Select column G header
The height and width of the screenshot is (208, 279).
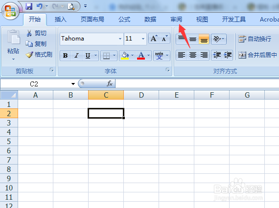(247, 95)
